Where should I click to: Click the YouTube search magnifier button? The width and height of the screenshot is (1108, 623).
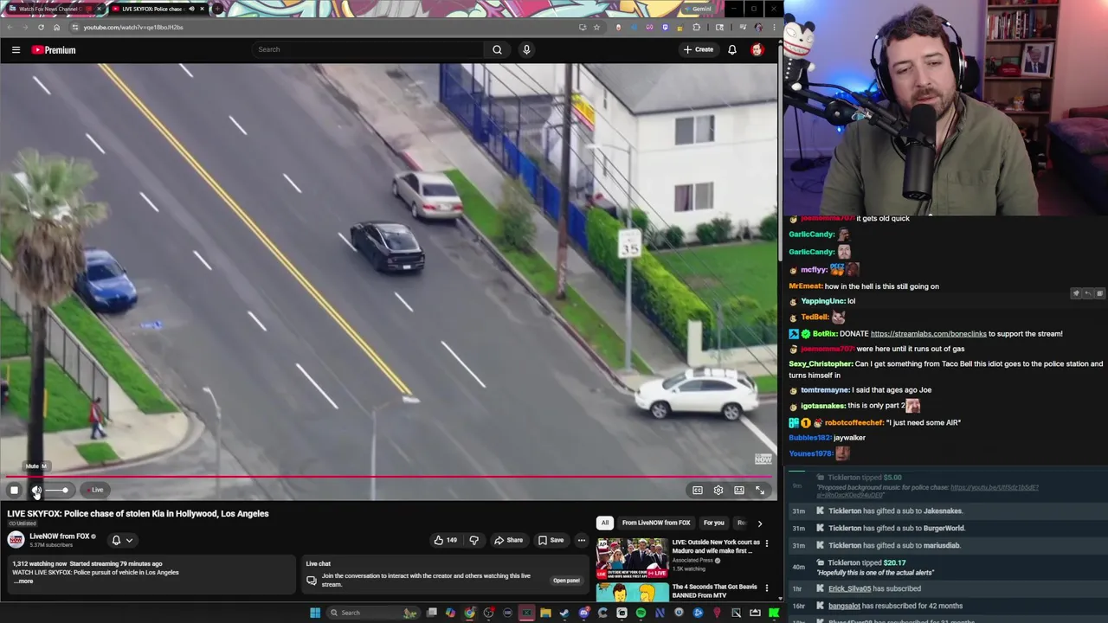497,49
